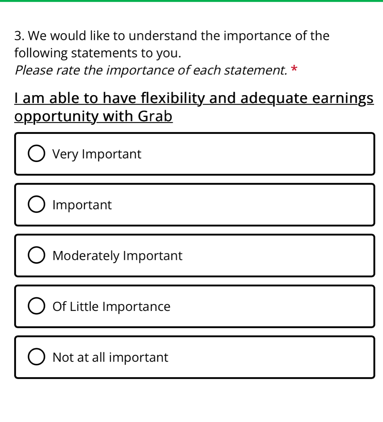Screen dimensions: 383x422
Task: Tap the 'Moderately Important' label text
Action: (x=117, y=256)
